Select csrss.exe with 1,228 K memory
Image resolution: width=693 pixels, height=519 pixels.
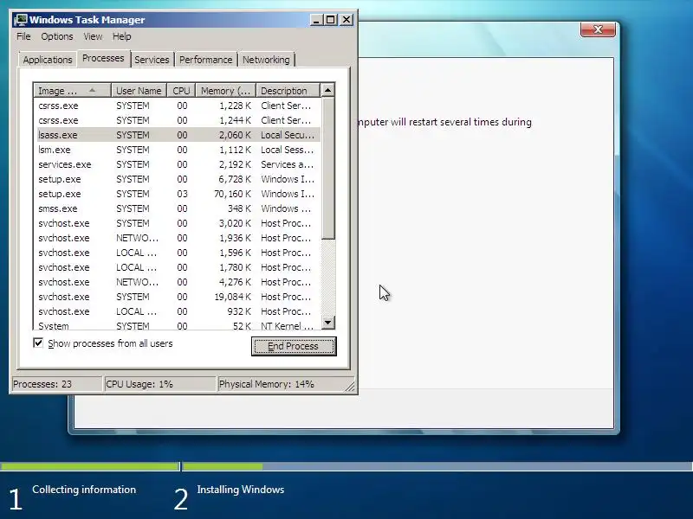coord(178,106)
